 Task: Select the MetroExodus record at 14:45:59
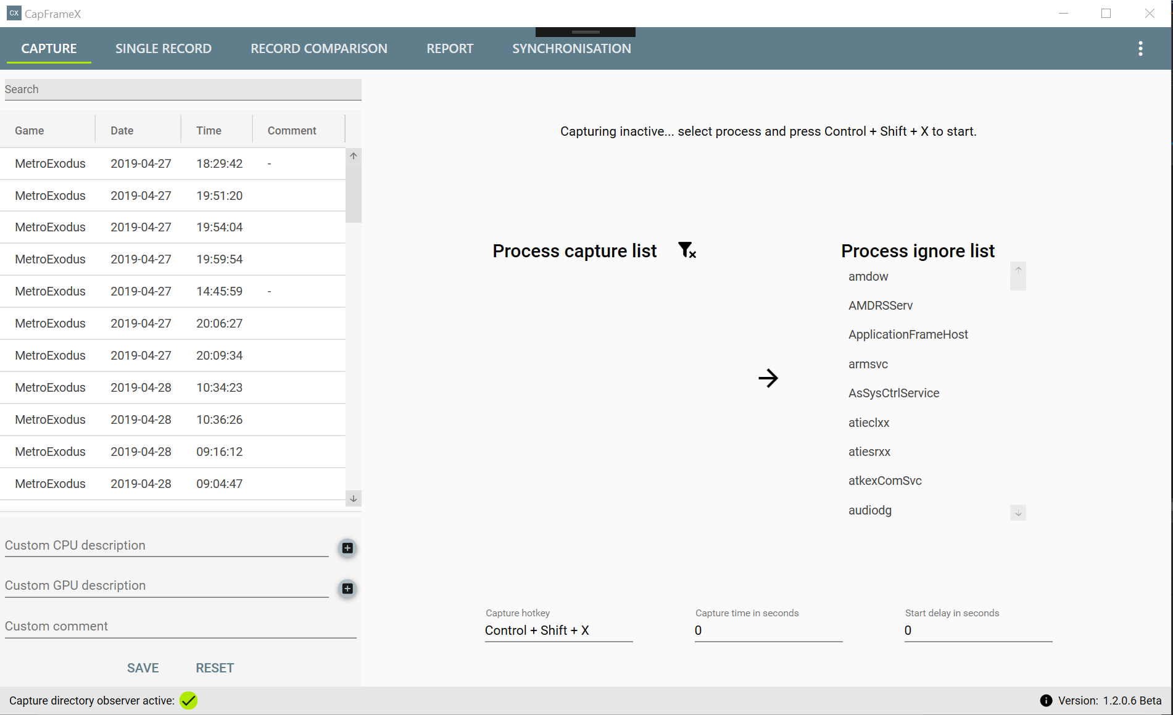[173, 292]
